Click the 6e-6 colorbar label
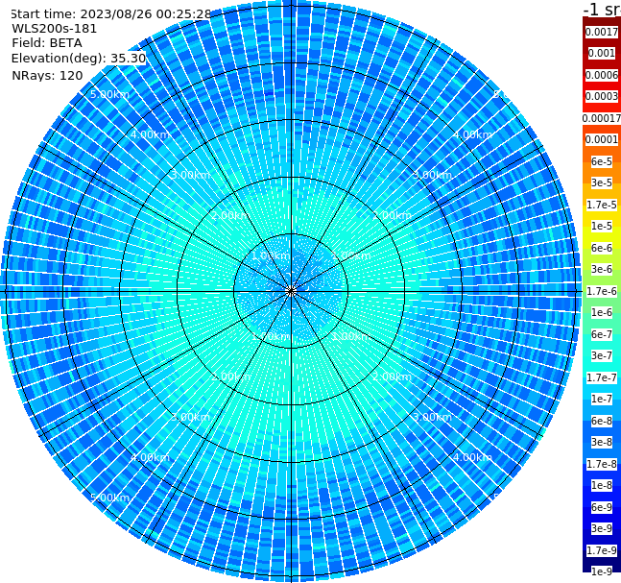Image resolution: width=621 pixels, height=583 pixels. [x=602, y=248]
